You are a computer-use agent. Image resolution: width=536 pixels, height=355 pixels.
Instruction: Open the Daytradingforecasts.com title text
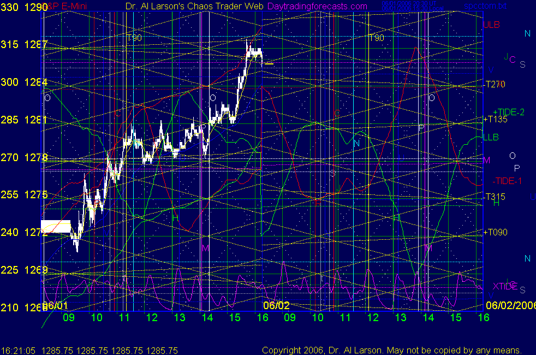[317, 6]
